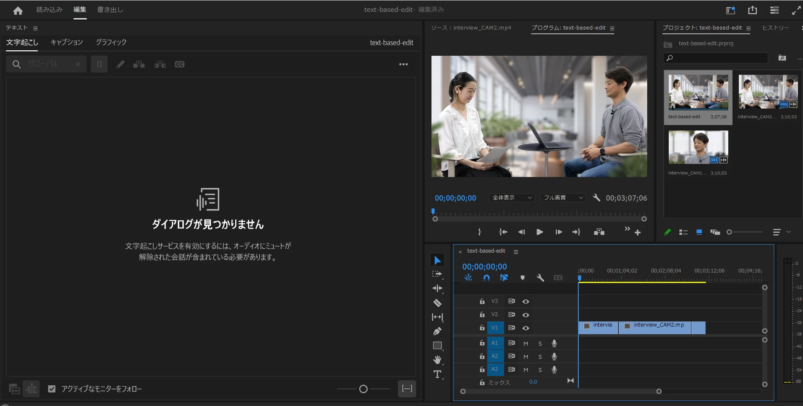The height and width of the screenshot is (406, 803).
Task: Click the green pencil icon in project panel
Action: point(667,232)
